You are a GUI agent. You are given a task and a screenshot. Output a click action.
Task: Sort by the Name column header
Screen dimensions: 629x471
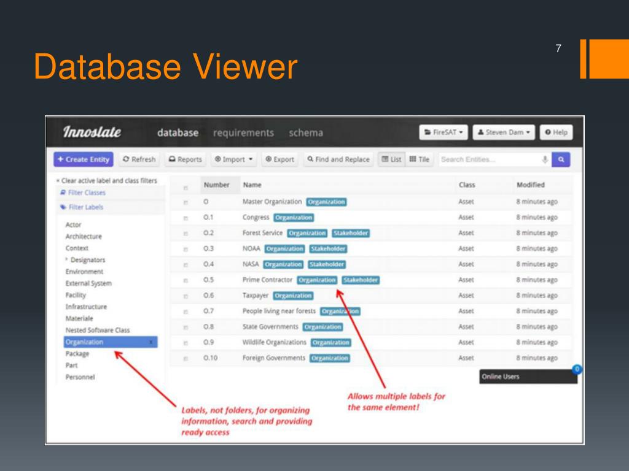252,185
